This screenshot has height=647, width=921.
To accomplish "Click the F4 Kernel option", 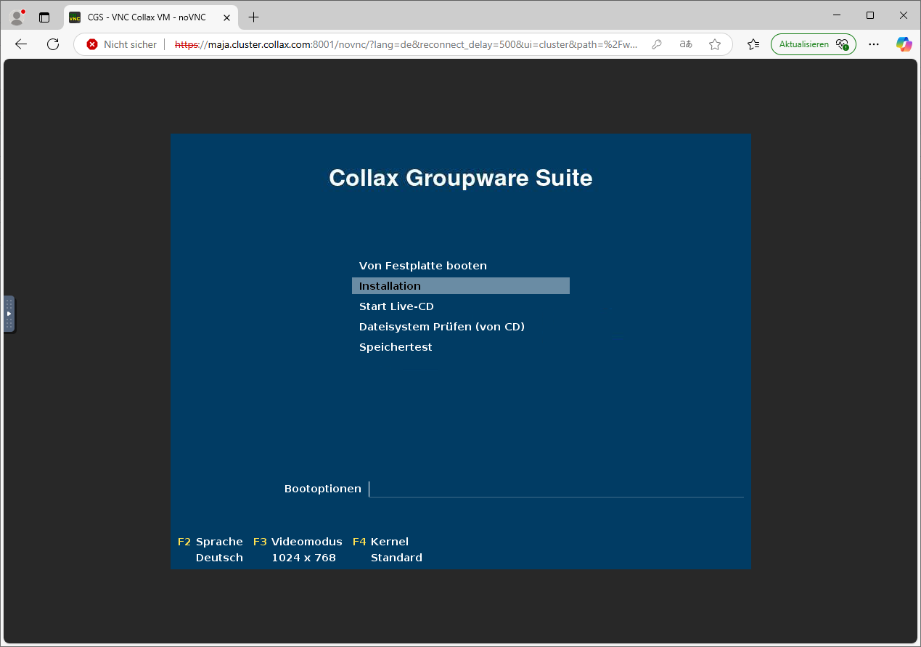I will pos(380,542).
